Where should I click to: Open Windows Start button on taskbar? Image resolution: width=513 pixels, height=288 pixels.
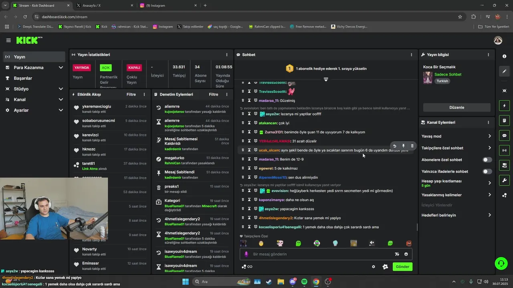coord(186,282)
